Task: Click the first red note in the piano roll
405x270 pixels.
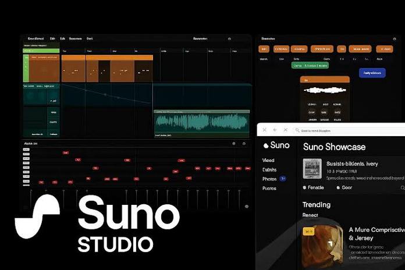Action: [x=41, y=182]
